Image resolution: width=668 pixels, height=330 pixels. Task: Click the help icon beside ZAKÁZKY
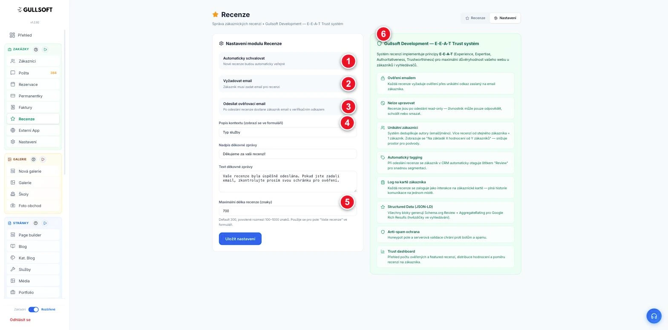click(36, 49)
